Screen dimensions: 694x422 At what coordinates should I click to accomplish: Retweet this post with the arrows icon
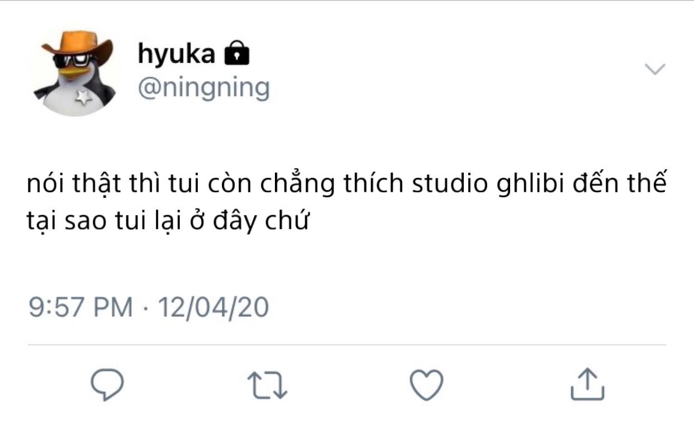pos(267,385)
